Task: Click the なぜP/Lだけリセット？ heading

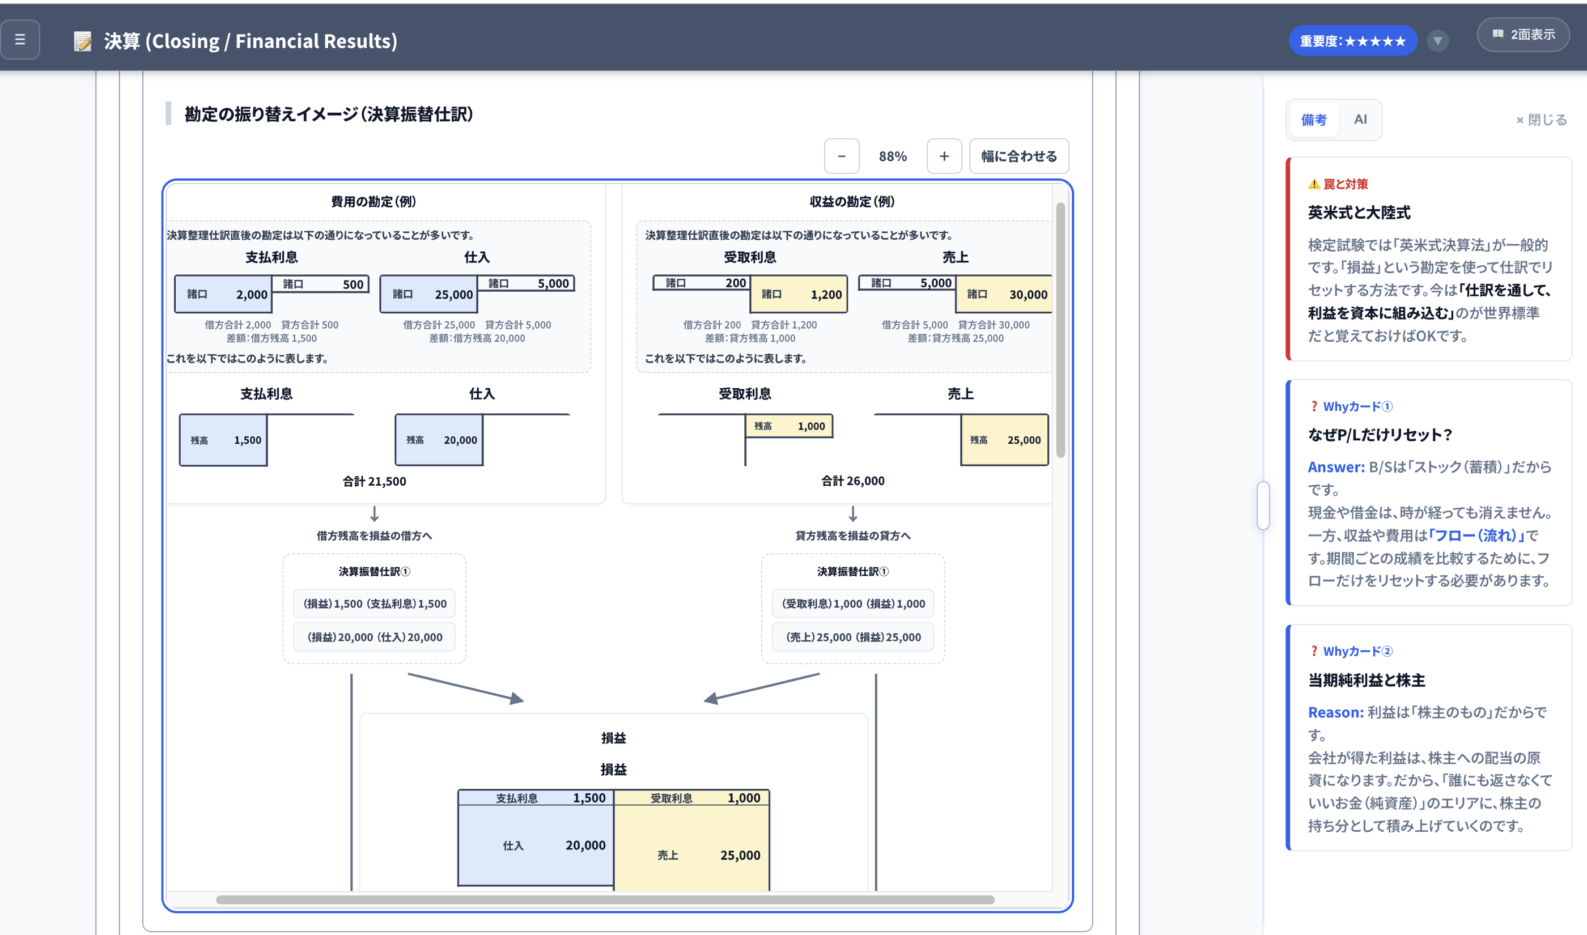Action: 1380,435
